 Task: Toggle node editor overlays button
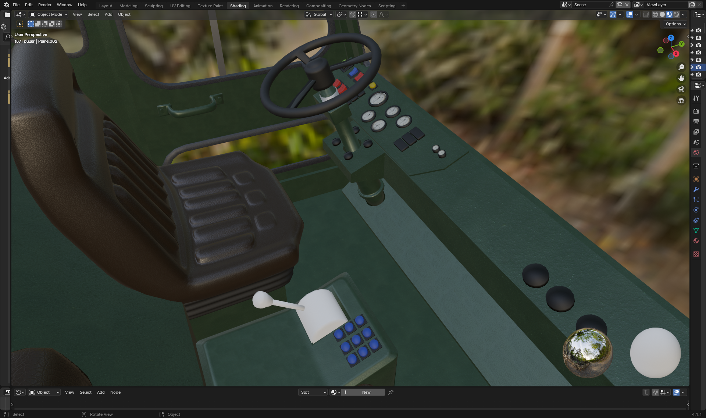(676, 392)
